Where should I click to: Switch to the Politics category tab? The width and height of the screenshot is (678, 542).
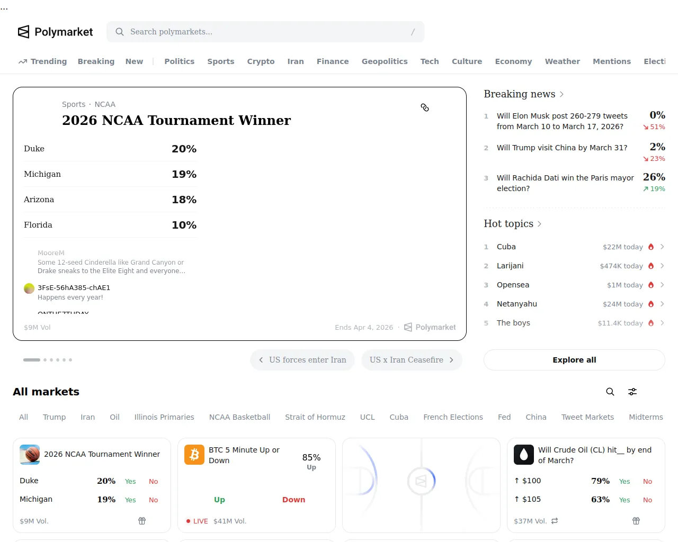[x=179, y=61]
